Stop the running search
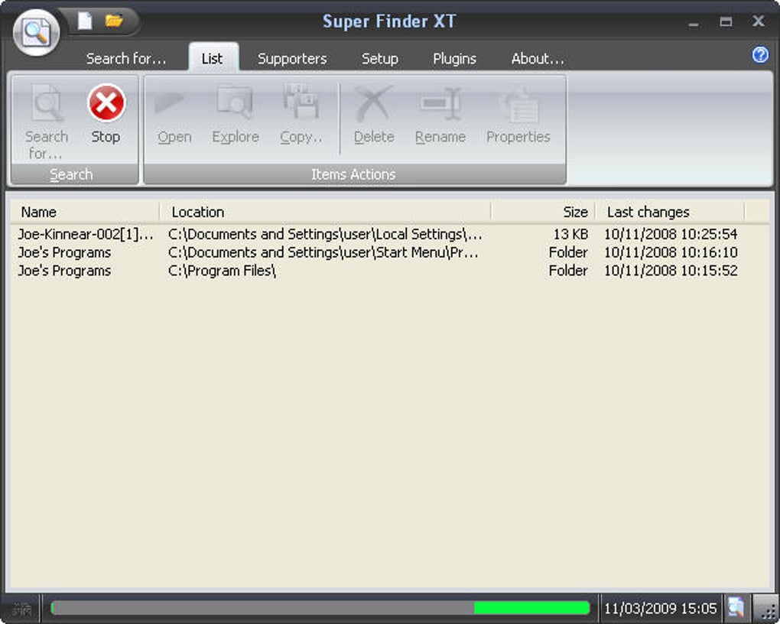 pyautogui.click(x=106, y=115)
